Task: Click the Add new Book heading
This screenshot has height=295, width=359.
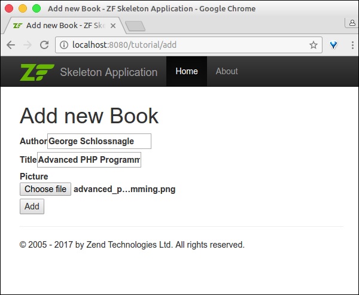Action: (89, 116)
